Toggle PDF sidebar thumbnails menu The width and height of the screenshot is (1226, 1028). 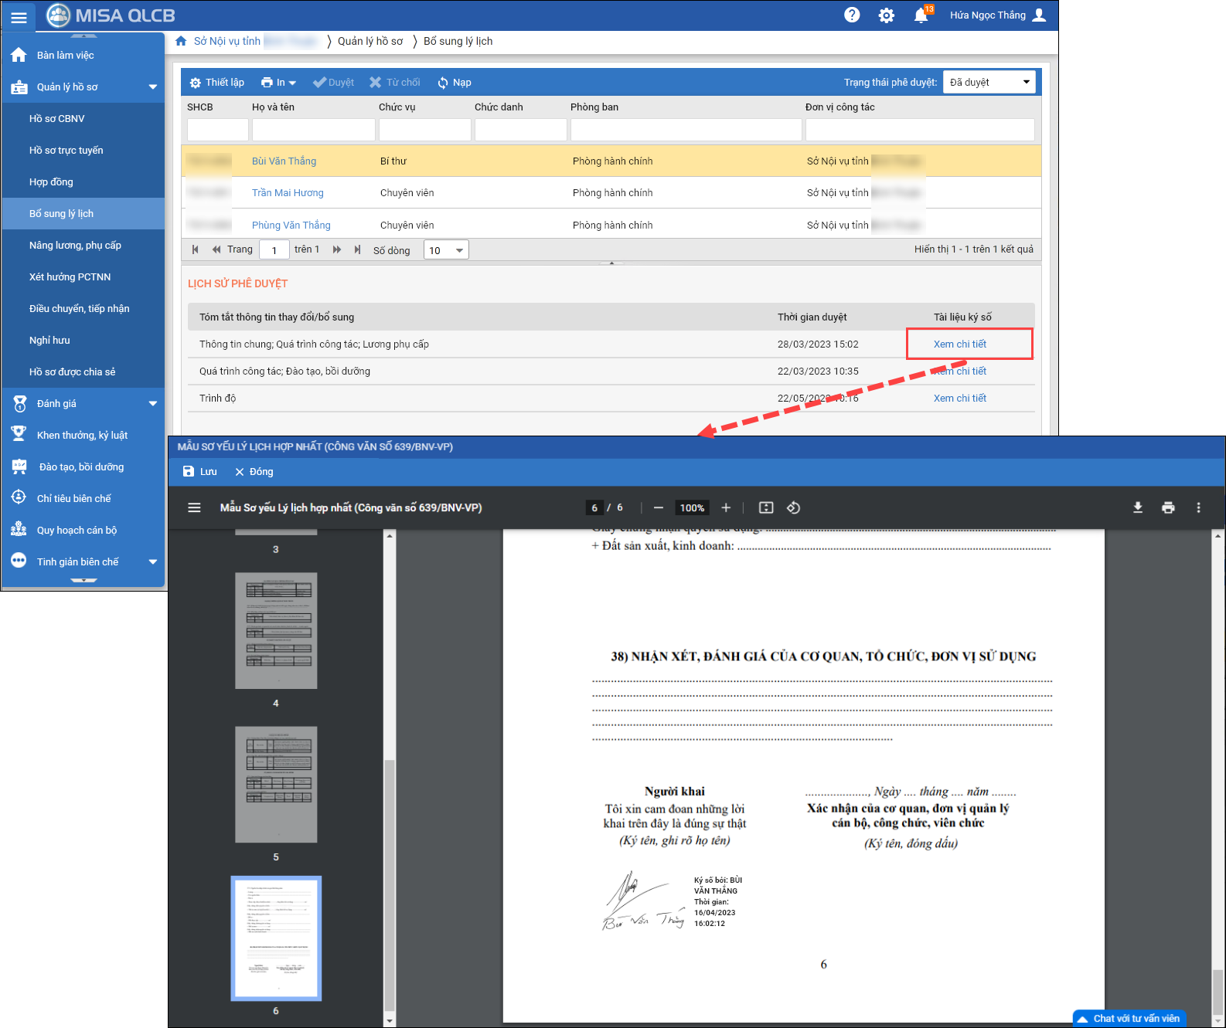click(194, 507)
